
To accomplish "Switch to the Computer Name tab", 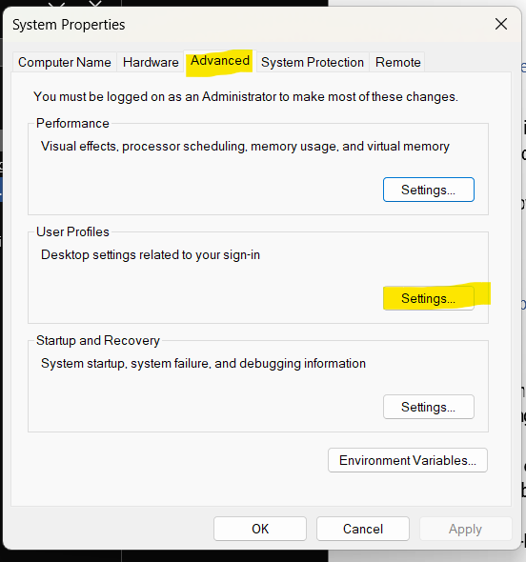I will [65, 62].
